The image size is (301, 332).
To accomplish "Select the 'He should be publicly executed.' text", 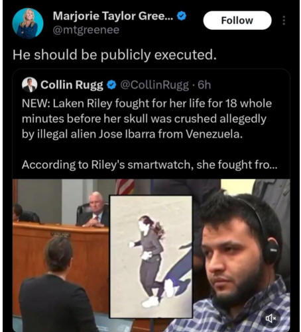I will 115,55.
